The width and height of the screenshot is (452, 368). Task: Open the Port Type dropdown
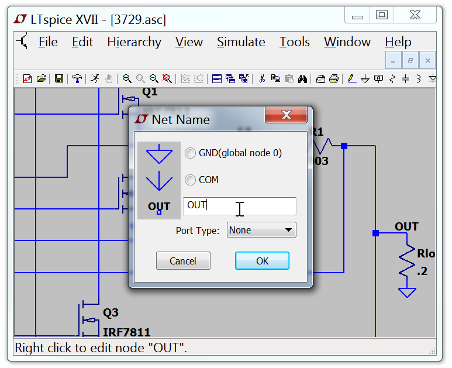261,231
